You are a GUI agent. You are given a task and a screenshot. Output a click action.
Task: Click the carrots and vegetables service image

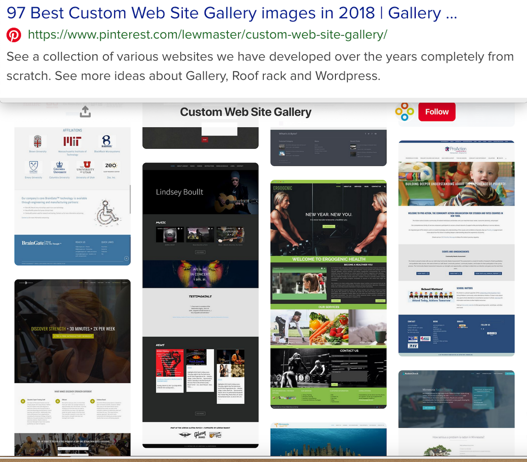click(x=329, y=327)
